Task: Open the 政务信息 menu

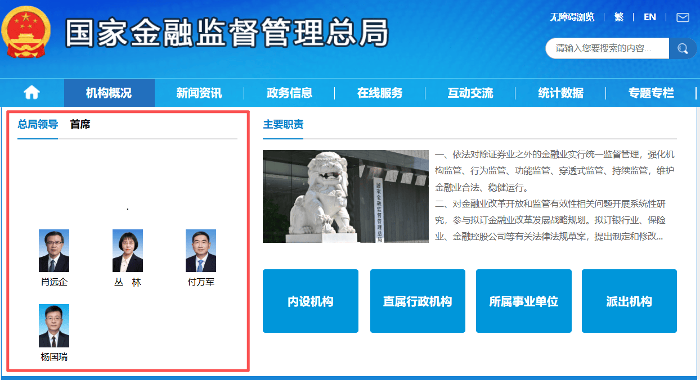Action: [289, 93]
